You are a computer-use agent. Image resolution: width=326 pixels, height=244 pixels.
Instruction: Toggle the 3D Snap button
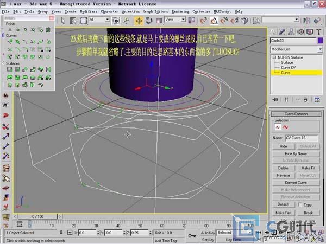[203, 21]
